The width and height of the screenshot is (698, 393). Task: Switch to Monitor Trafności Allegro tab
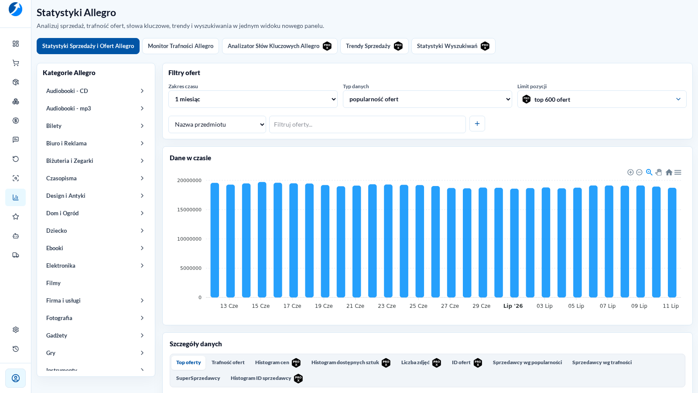pos(181,46)
